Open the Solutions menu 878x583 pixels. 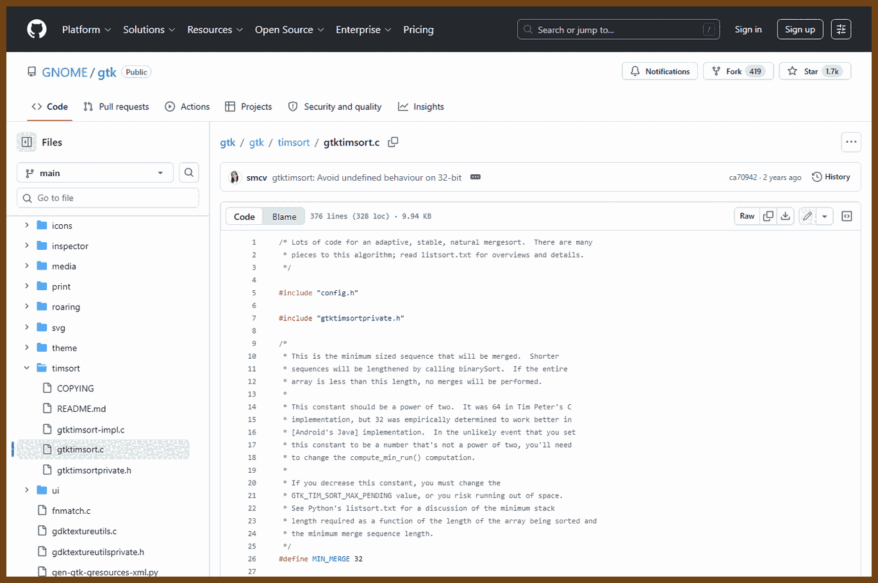coord(149,29)
